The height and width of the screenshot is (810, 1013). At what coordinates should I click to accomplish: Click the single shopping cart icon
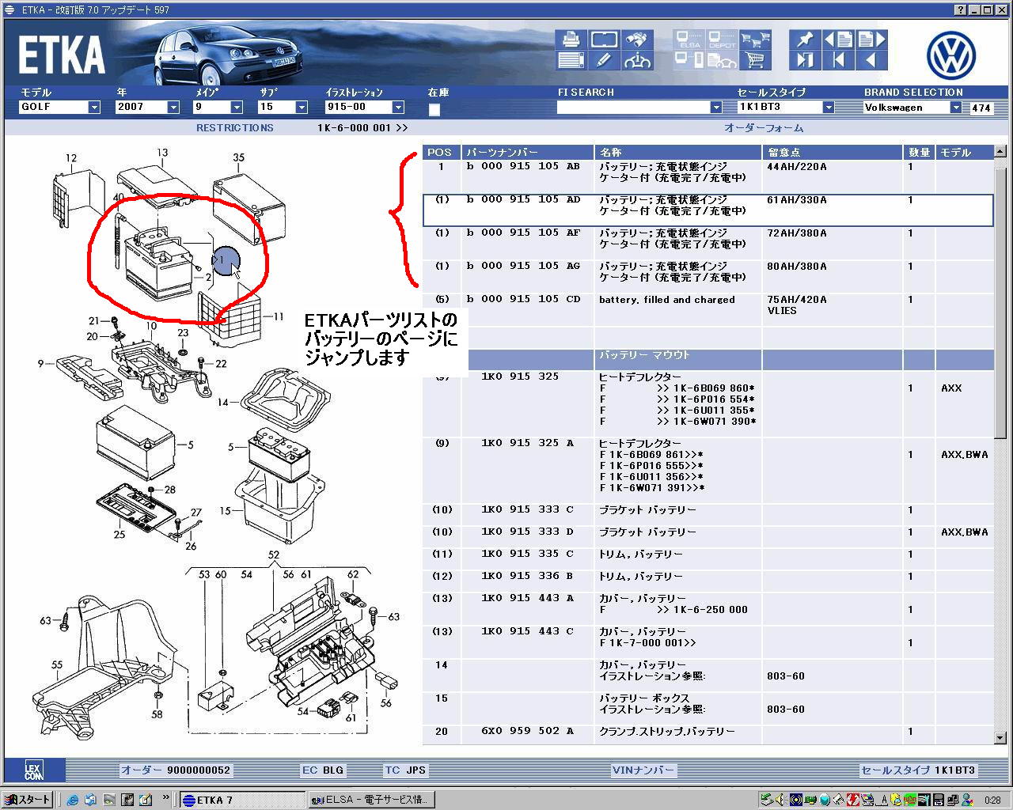(755, 60)
